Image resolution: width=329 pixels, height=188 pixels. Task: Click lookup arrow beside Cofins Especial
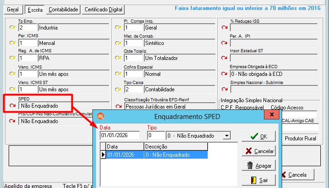[118, 74]
